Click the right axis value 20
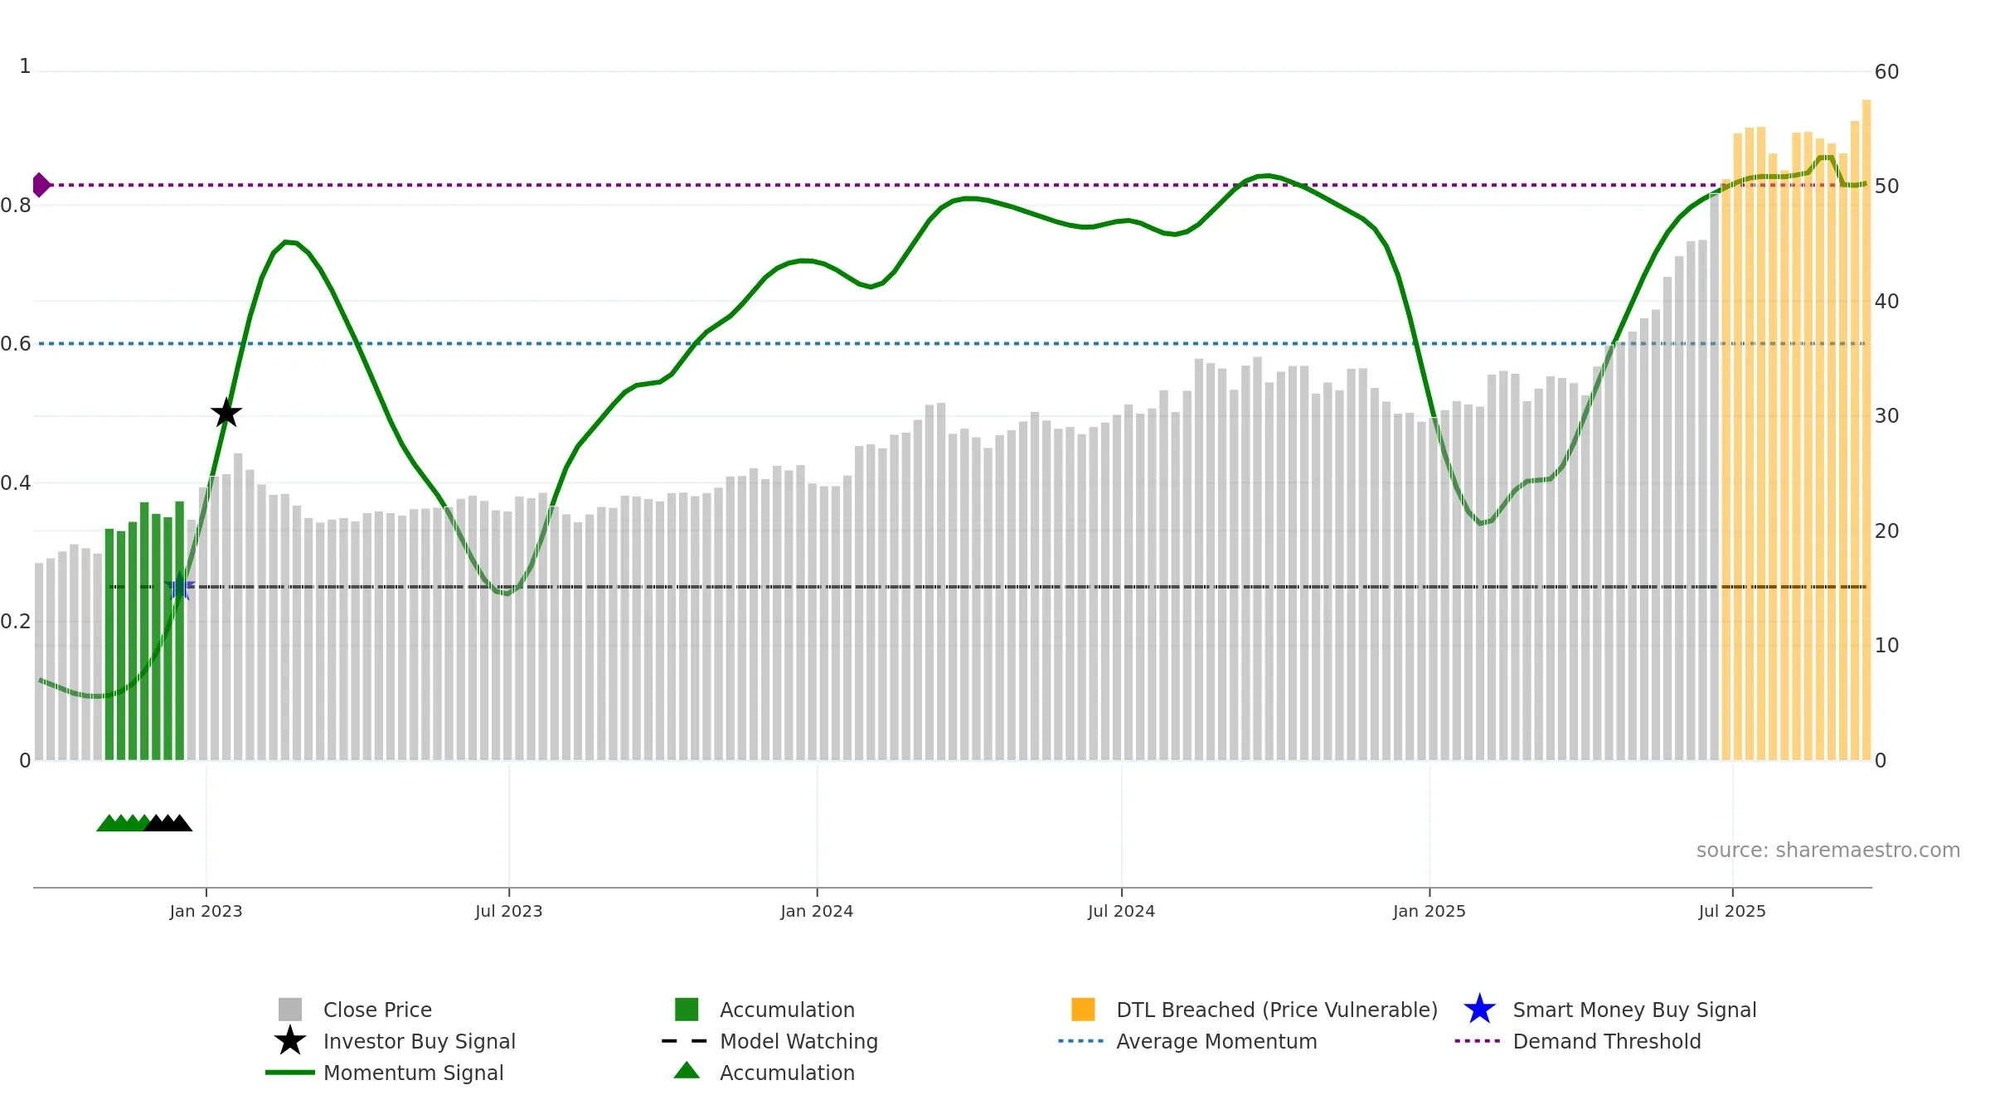The height and width of the screenshot is (1119, 1990). pos(1887,531)
